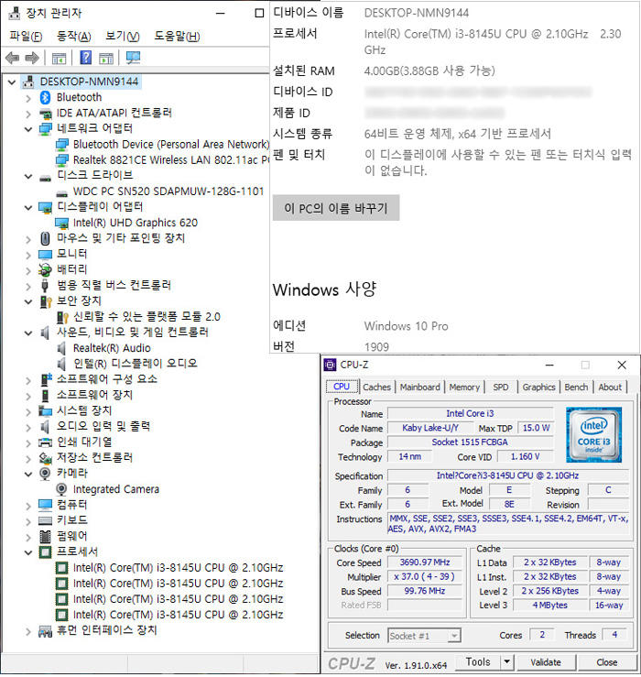The height and width of the screenshot is (677, 641).
Task: Click the scan for hardware changes monitor icon
Action: click(134, 58)
